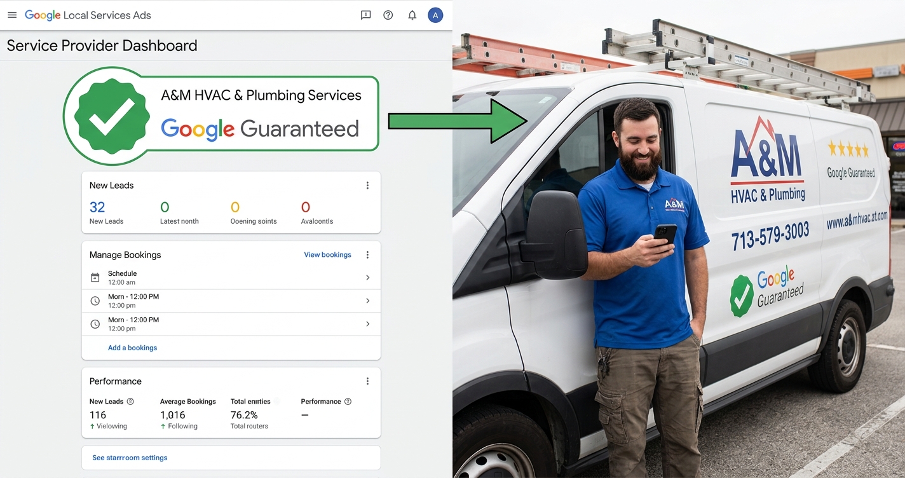Show notifications via the bell icon
905x478 pixels.
tap(412, 15)
